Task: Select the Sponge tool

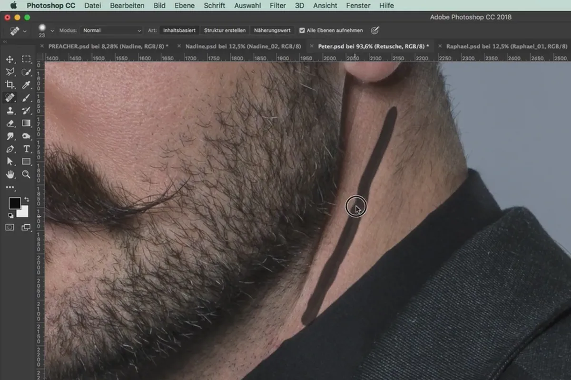Action: 26,136
